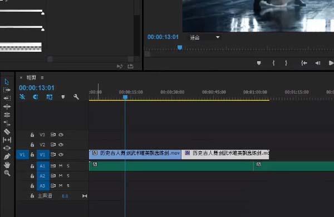Click Go to In point button
Viewport: 334px width, 217px height.
click(x=304, y=63)
